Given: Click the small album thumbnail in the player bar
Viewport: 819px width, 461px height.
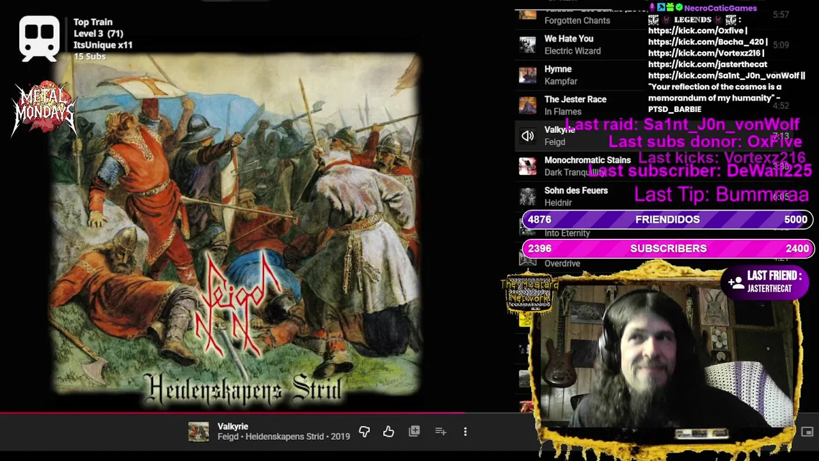Looking at the screenshot, I should click(x=198, y=432).
